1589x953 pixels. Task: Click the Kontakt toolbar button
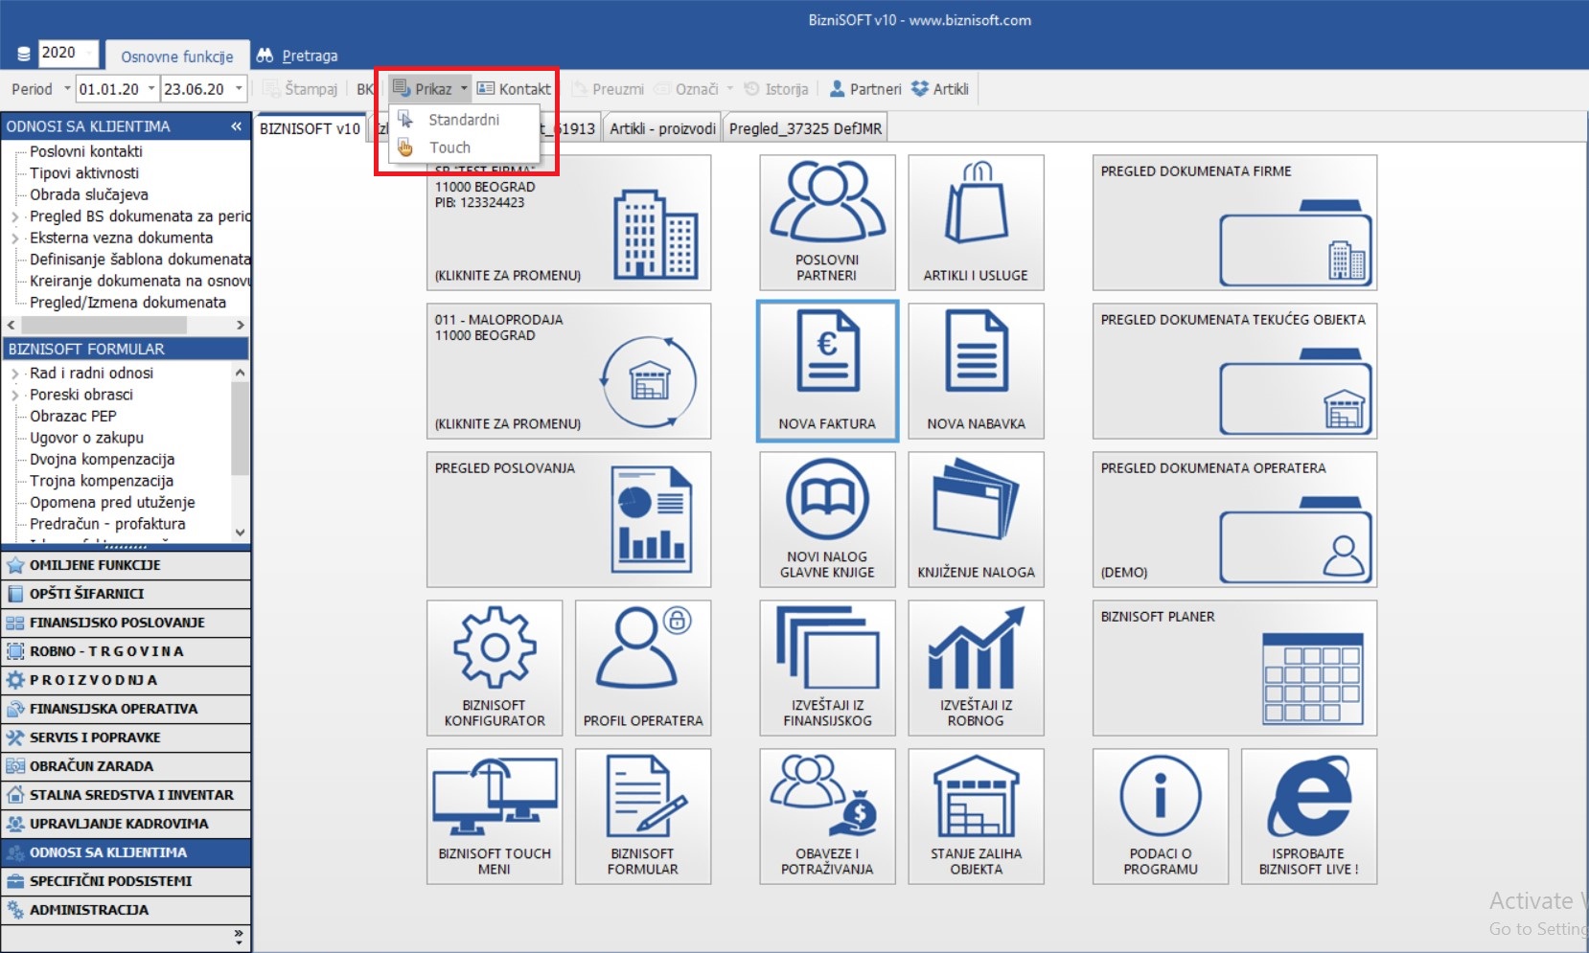514,89
